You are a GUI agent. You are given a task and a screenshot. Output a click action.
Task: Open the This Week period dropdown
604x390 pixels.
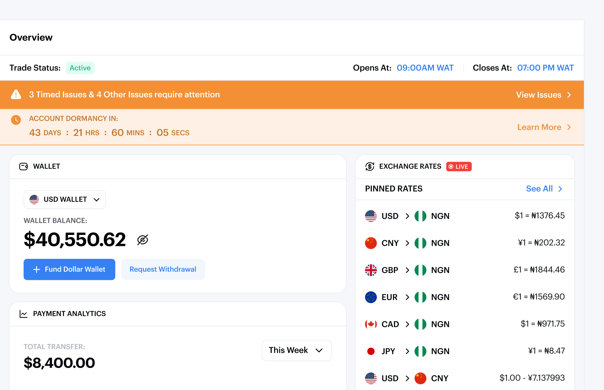click(297, 350)
